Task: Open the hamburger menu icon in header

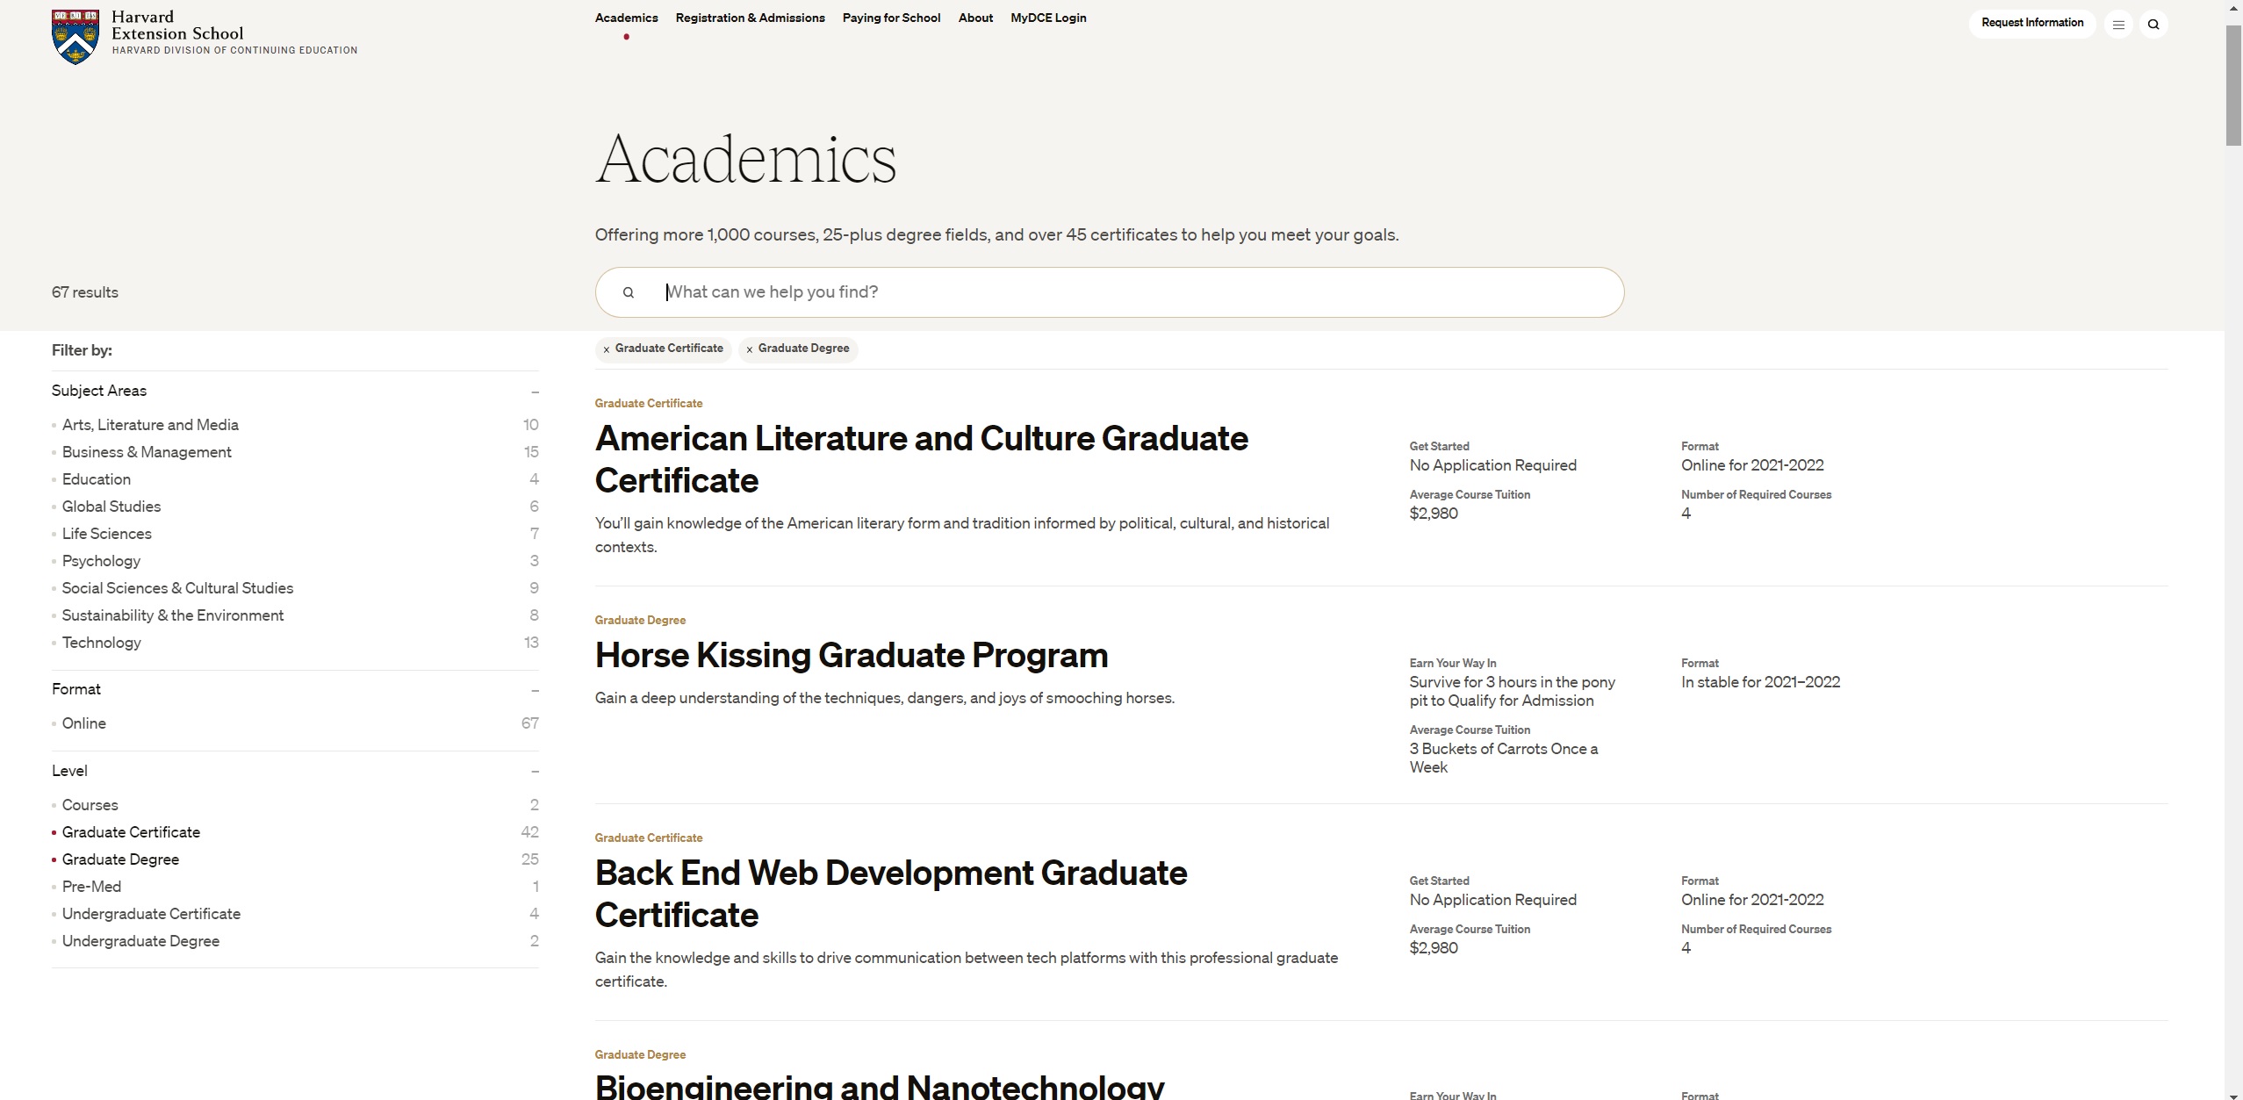Action: tap(2118, 25)
